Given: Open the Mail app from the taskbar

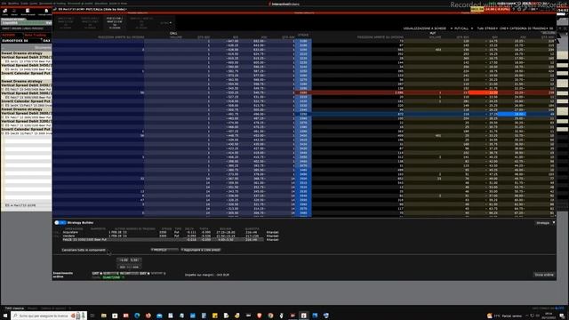Looking at the screenshot, I should (x=159, y=316).
